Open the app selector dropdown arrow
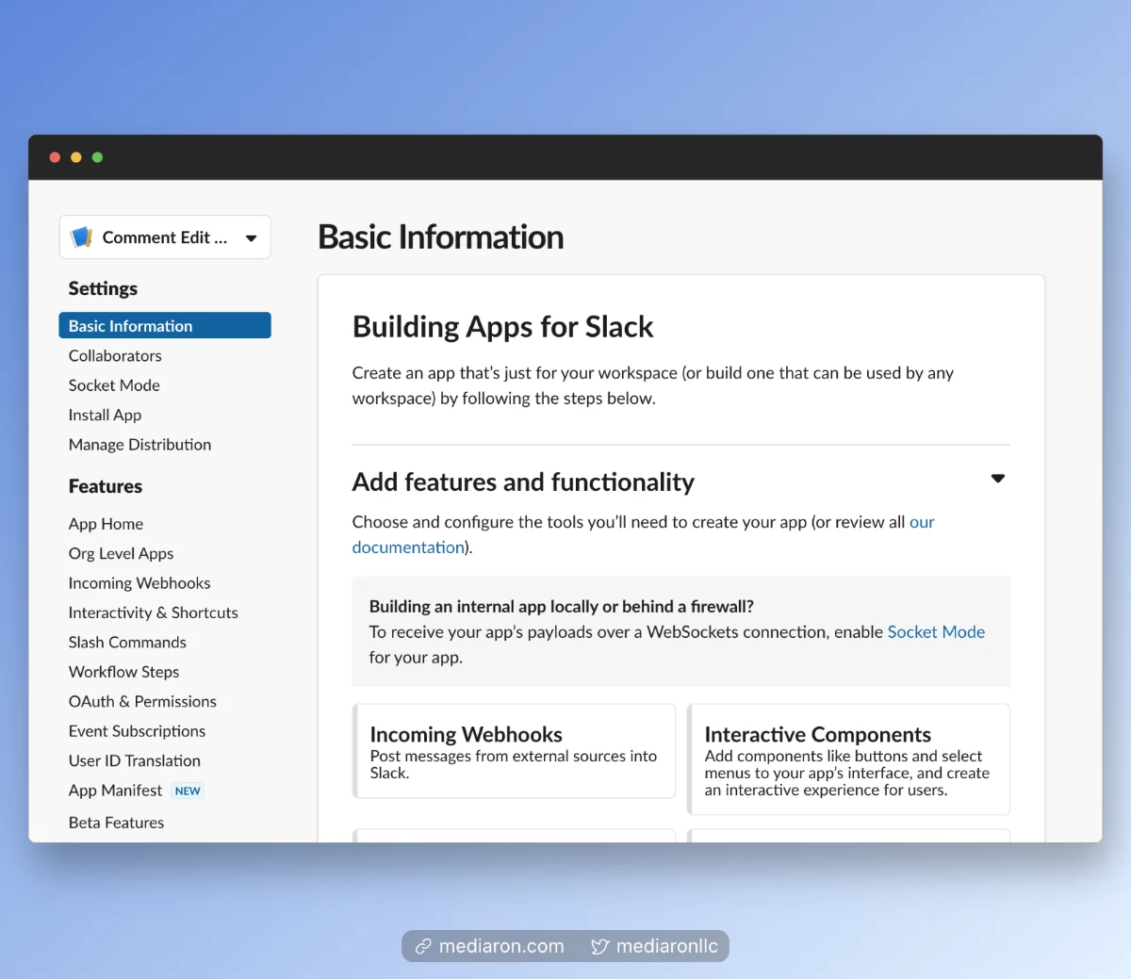The image size is (1131, 979). (251, 238)
